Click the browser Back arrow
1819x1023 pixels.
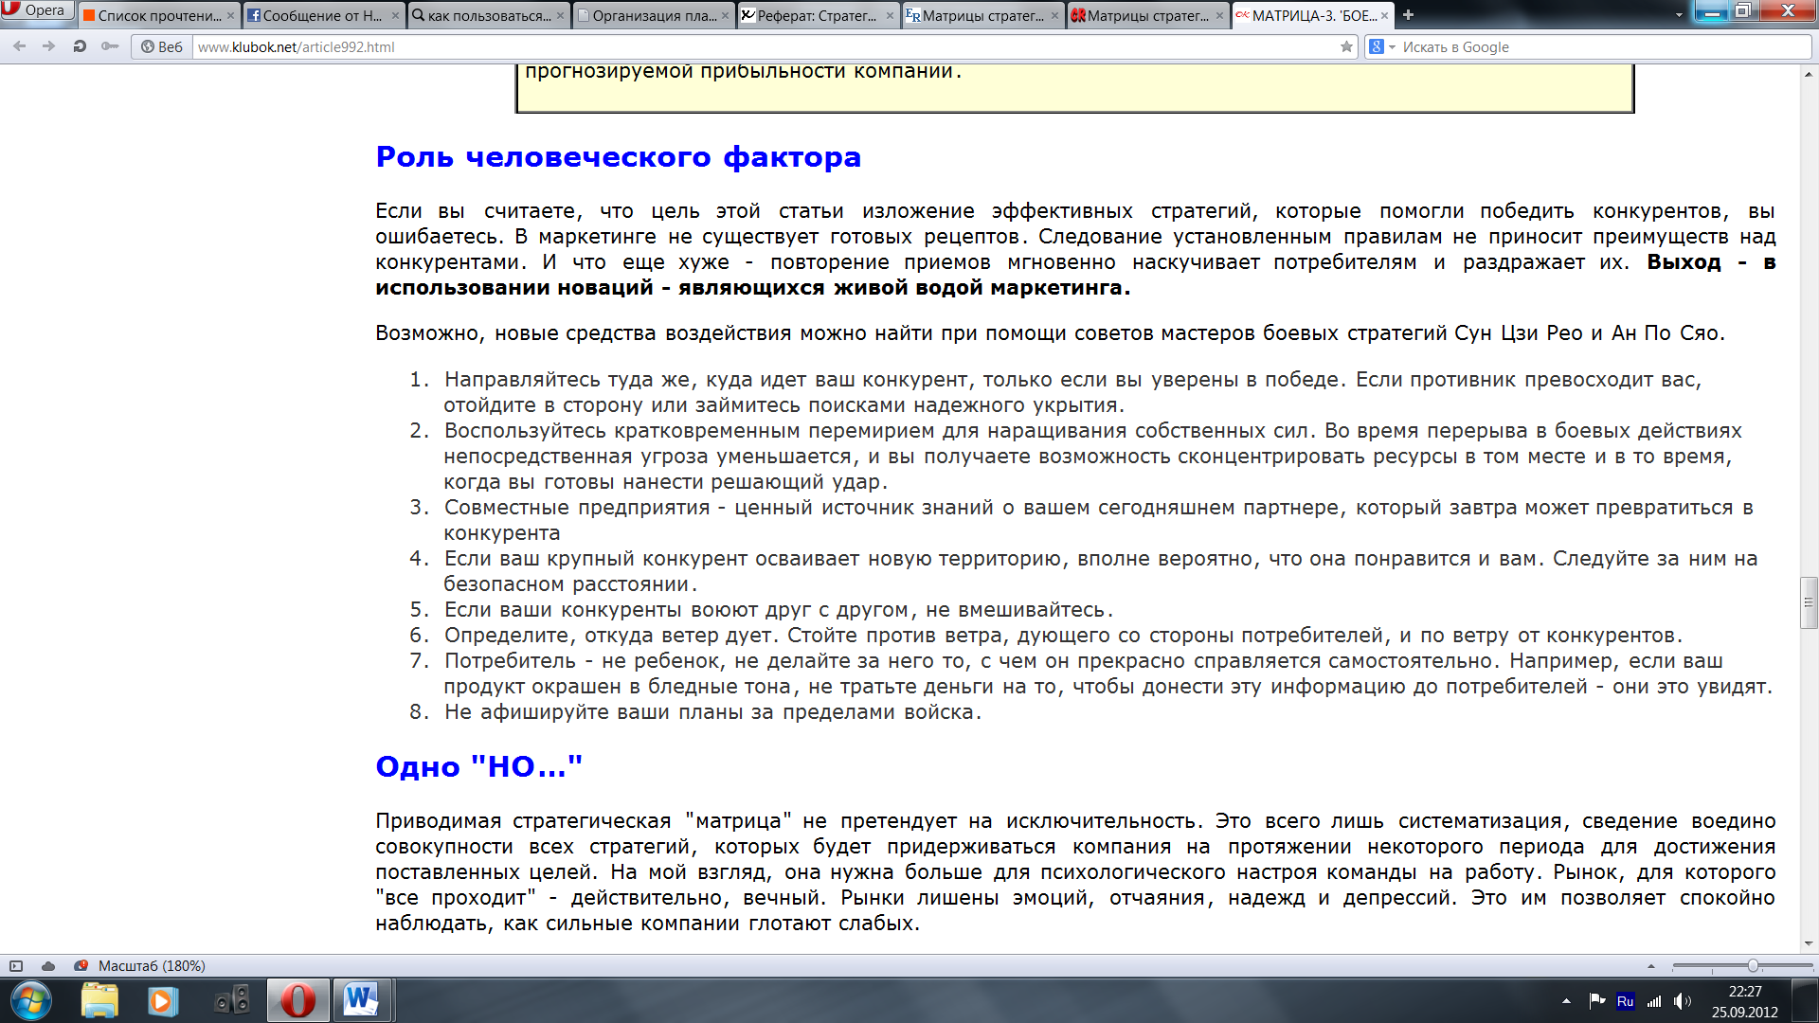click(19, 46)
